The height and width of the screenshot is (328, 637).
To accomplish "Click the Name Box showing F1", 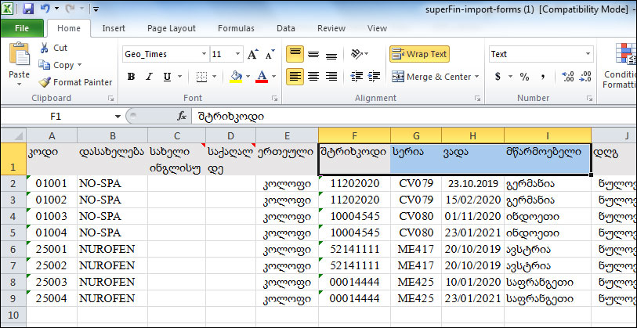I will click(56, 117).
